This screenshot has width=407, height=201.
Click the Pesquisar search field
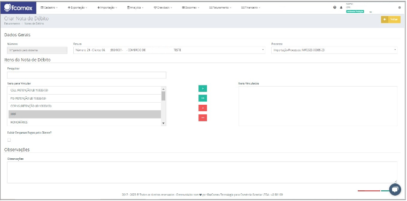coord(87,75)
